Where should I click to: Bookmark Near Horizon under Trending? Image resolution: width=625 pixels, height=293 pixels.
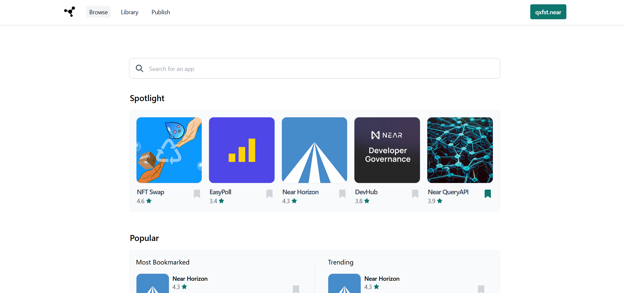tap(481, 289)
